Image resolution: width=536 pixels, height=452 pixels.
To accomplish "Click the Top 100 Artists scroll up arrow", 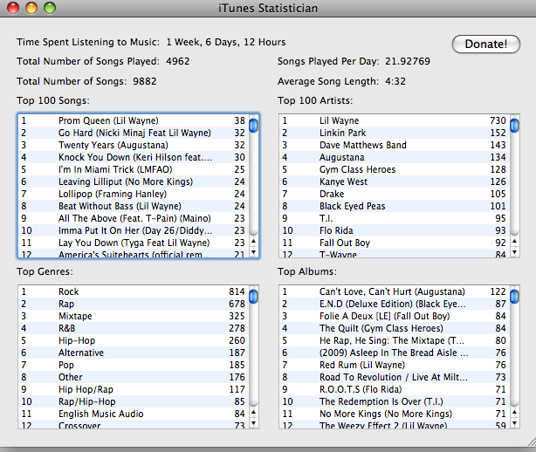I will [514, 241].
